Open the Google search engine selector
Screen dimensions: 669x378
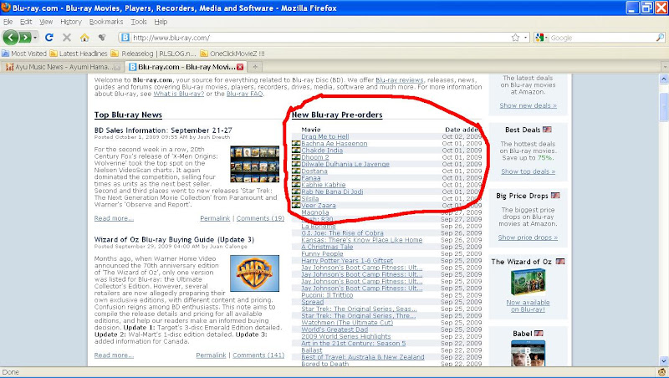(x=541, y=38)
